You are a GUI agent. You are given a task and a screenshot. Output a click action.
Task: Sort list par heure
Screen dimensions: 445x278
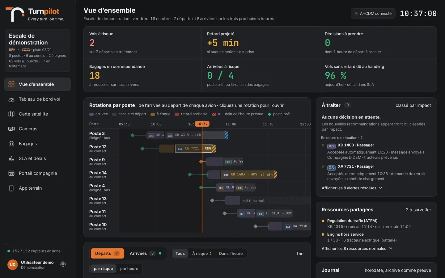[x=129, y=269]
